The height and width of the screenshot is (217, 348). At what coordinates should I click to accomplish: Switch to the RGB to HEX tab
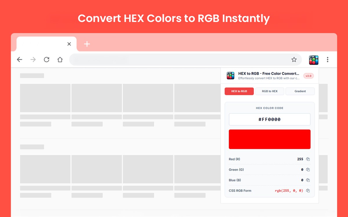270,91
